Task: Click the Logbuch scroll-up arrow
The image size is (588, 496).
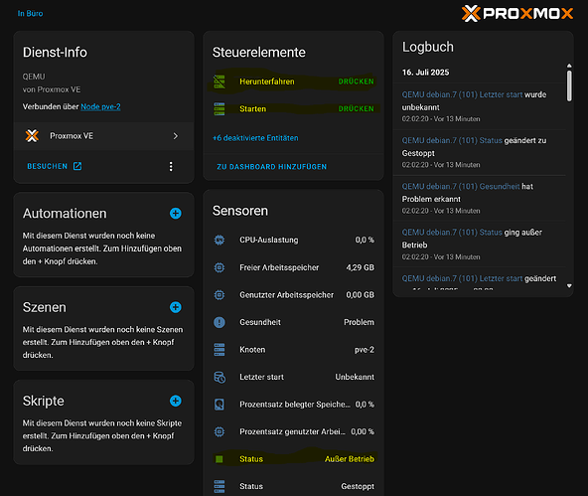Action: point(569,66)
